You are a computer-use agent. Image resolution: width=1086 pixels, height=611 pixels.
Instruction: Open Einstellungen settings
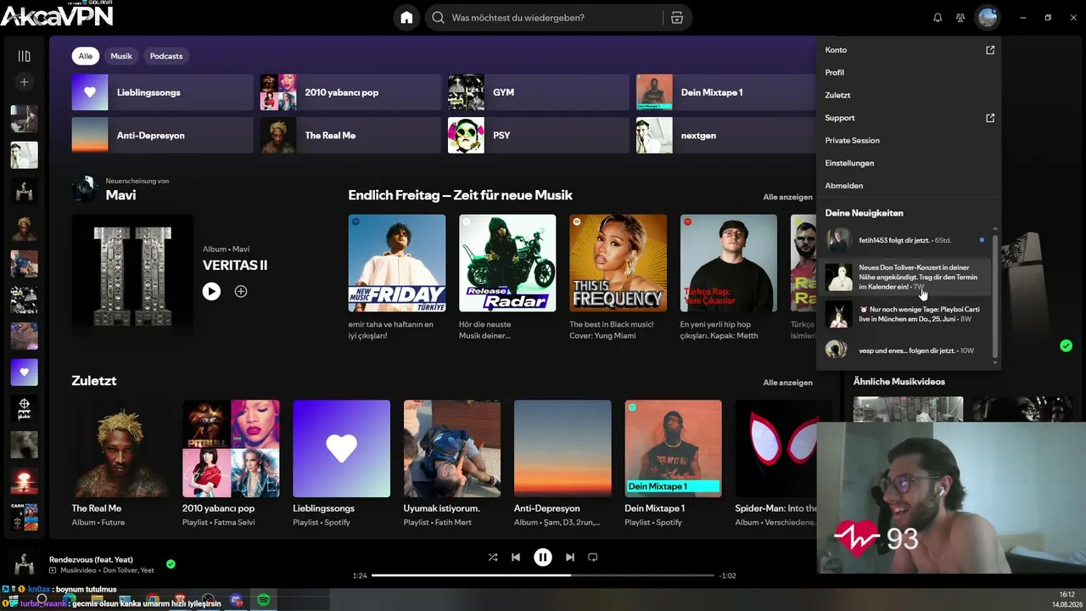click(908, 163)
